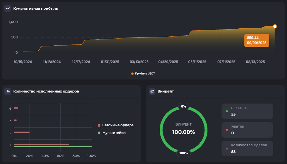This screenshot has width=287, height=164.
Task: Click the line chart icon beside Кумулятивная прибыль
Action: [x=8, y=8]
